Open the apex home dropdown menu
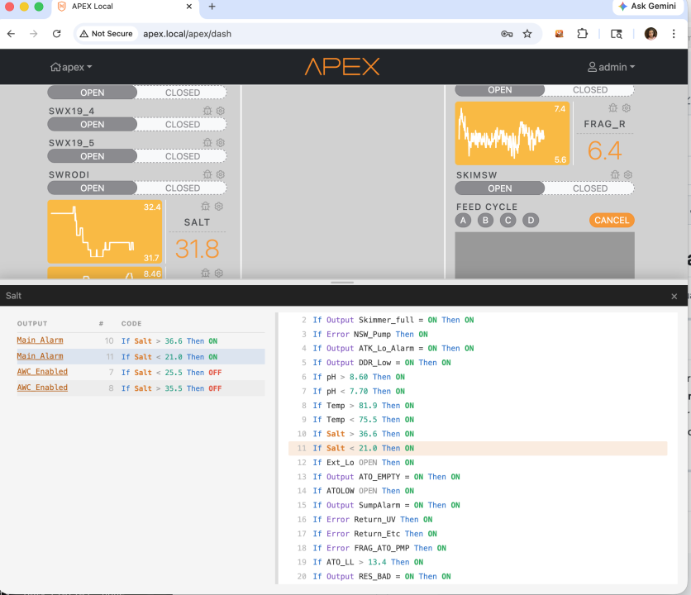The height and width of the screenshot is (595, 691). pos(72,67)
